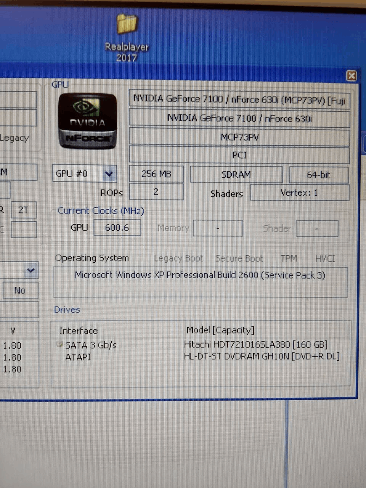
Task: Click the PCI bus type field
Action: click(x=239, y=155)
